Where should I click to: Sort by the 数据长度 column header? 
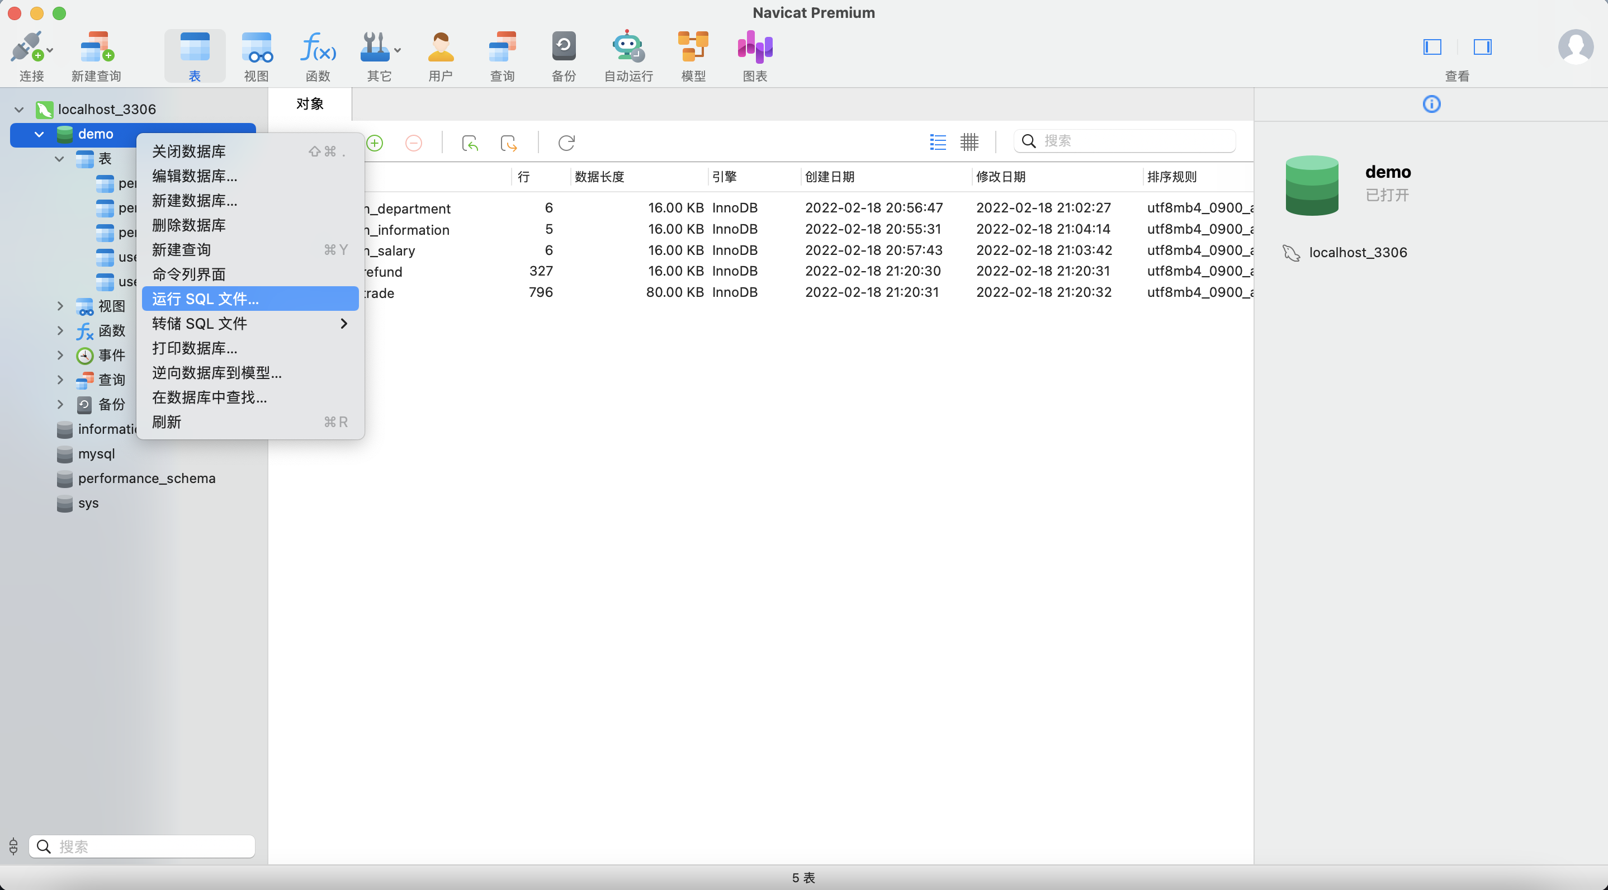[639, 177]
